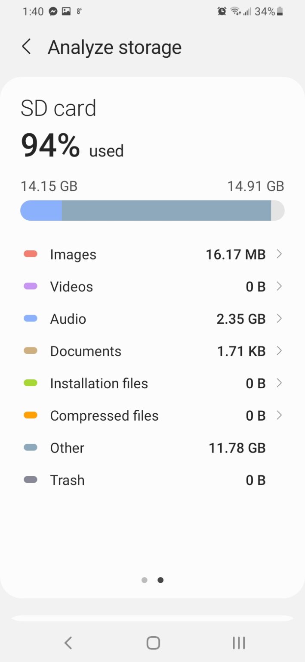The image size is (305, 662).
Task: Open the Documents category chevron
Action: (280, 351)
